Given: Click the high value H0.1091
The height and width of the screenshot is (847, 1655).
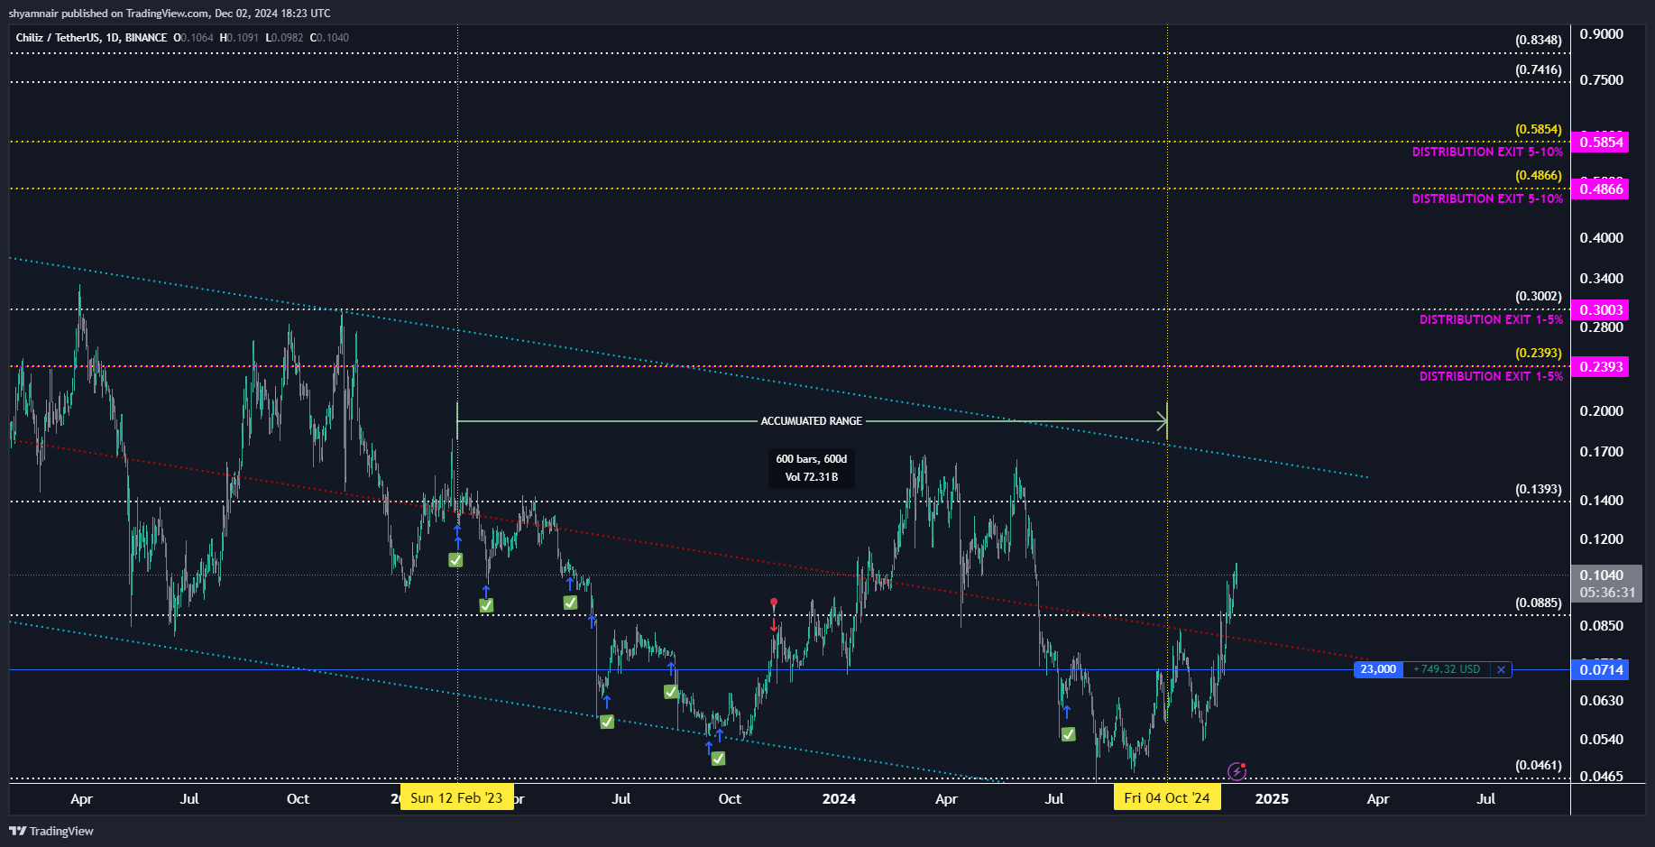Looking at the screenshot, I should point(239,38).
